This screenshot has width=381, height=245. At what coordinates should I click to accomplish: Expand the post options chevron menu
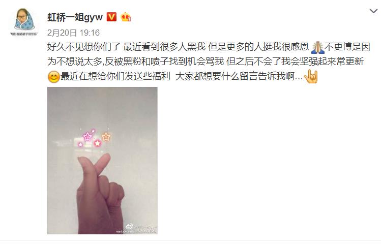tap(373, 11)
